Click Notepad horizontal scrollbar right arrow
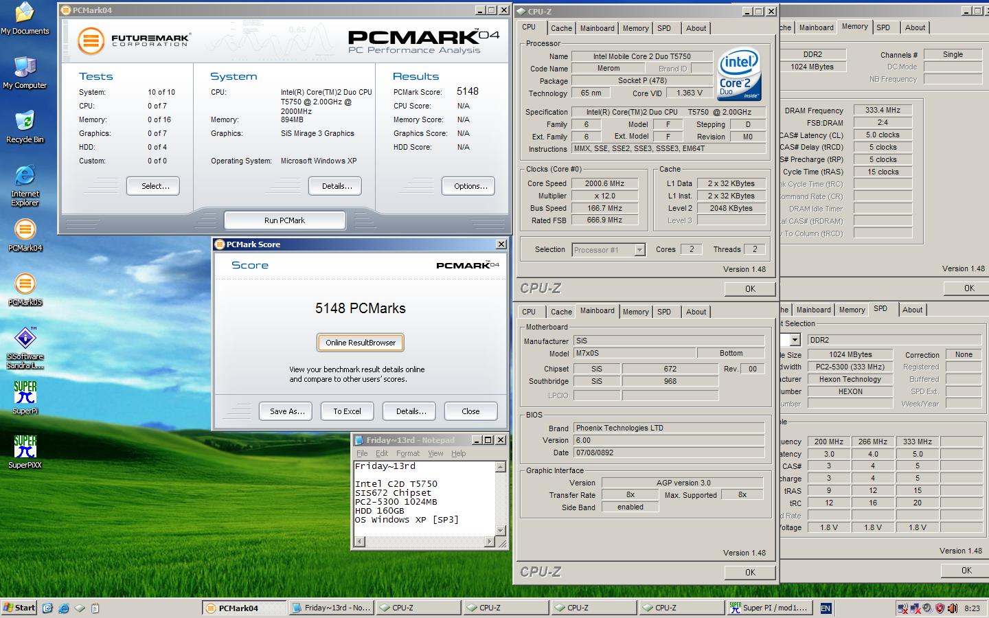 [490, 542]
